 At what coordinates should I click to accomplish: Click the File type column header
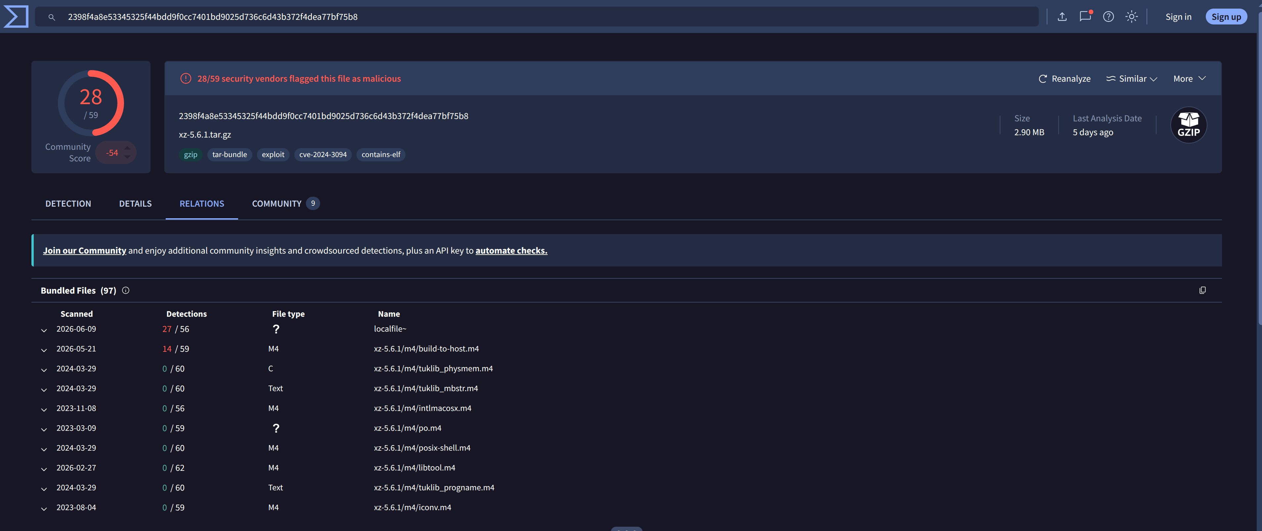[288, 314]
